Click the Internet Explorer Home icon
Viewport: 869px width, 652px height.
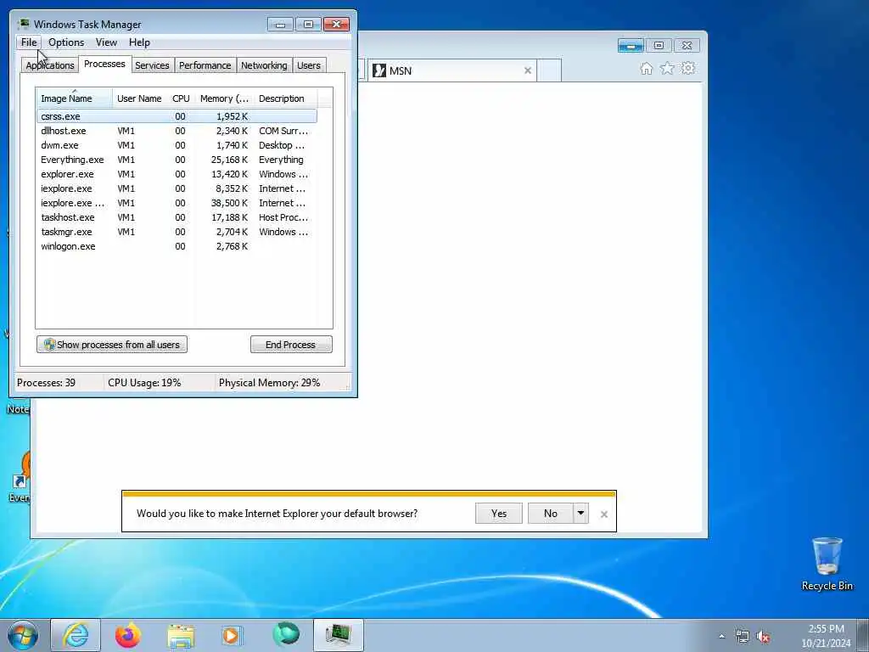click(646, 68)
